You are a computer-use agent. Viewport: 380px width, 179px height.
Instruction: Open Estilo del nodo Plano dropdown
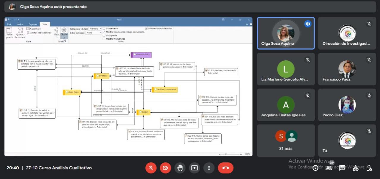tap(93, 33)
